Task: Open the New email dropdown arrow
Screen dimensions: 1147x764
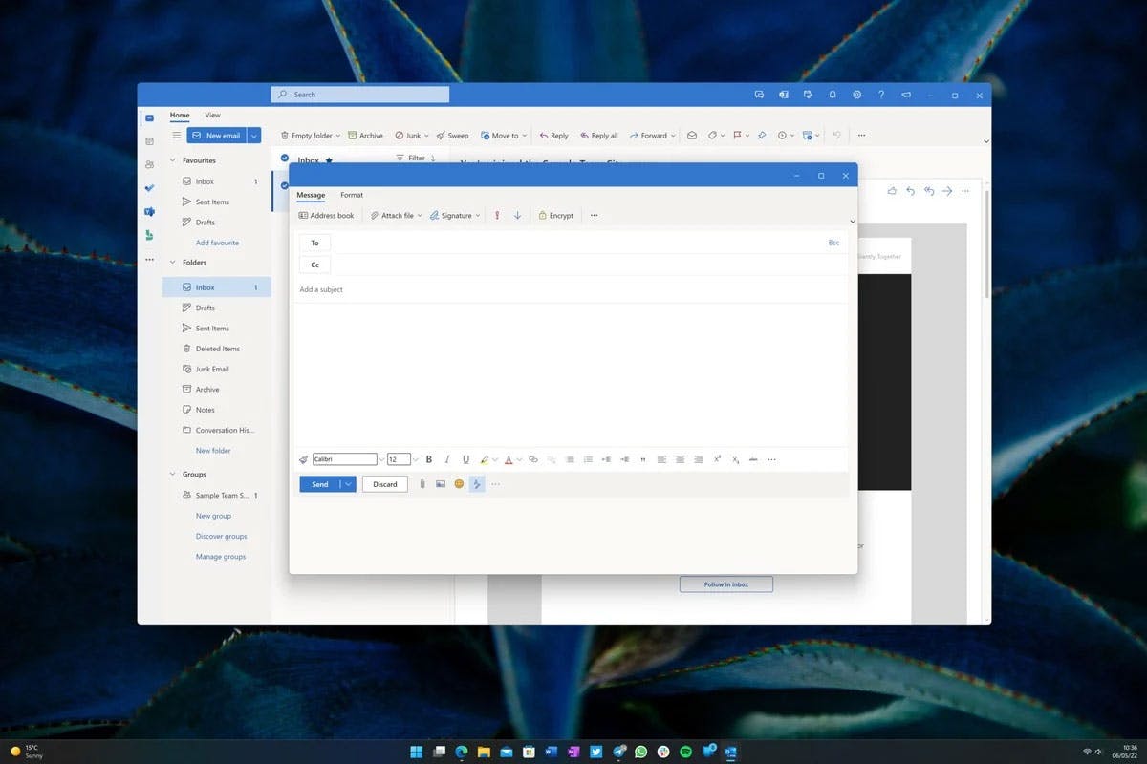Action: pos(253,136)
